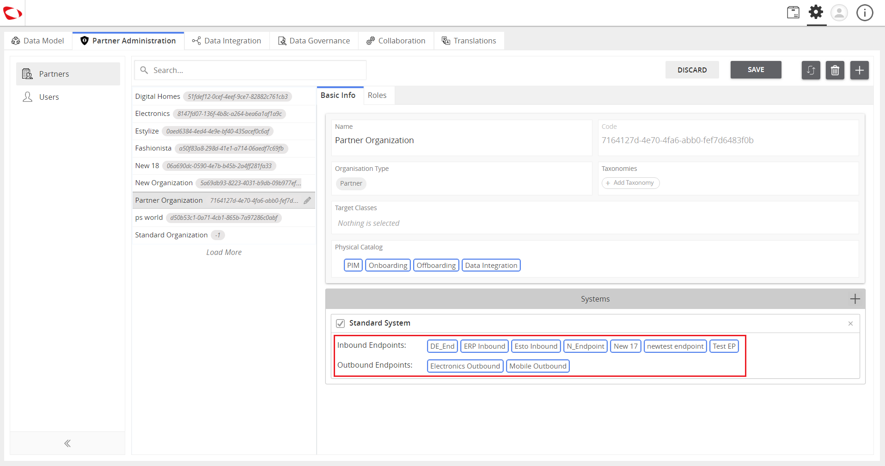Click the DISCARD button
The height and width of the screenshot is (466, 885).
tap(692, 70)
